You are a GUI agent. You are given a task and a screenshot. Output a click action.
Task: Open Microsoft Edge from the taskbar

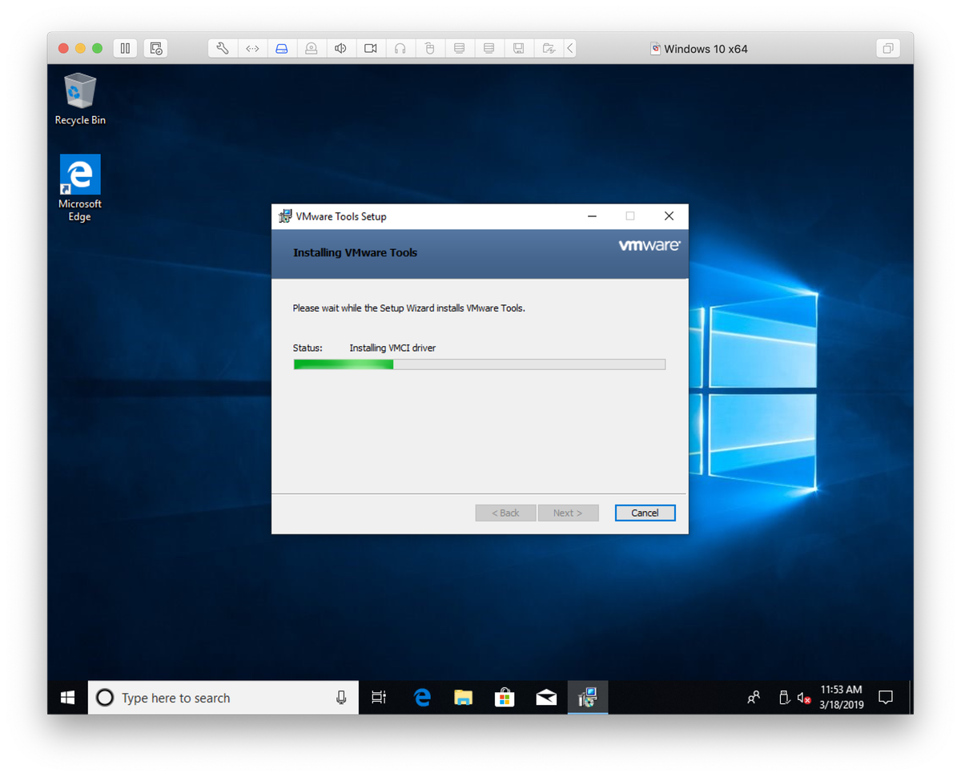point(422,697)
